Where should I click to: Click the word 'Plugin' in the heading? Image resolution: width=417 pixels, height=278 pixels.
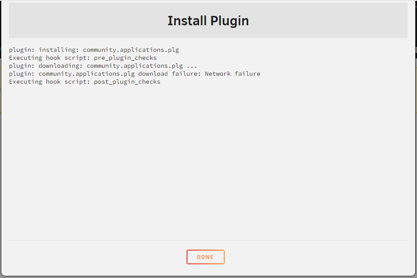pos(230,21)
